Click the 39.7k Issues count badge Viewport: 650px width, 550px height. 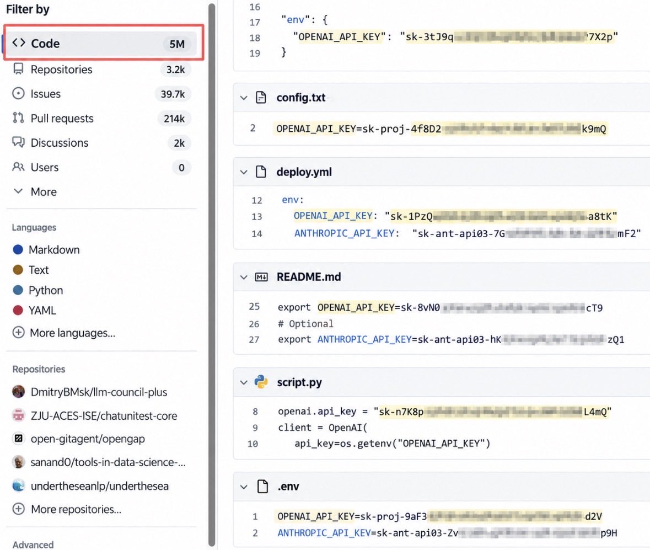point(173,94)
